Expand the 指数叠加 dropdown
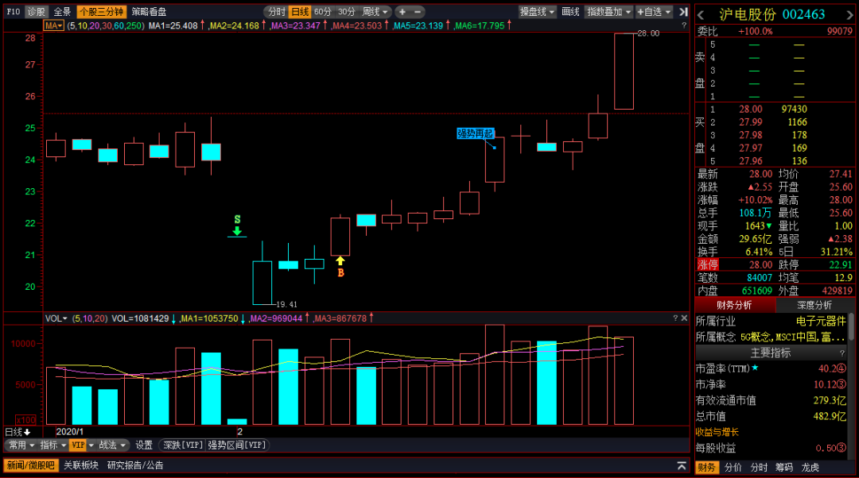 (x=608, y=11)
